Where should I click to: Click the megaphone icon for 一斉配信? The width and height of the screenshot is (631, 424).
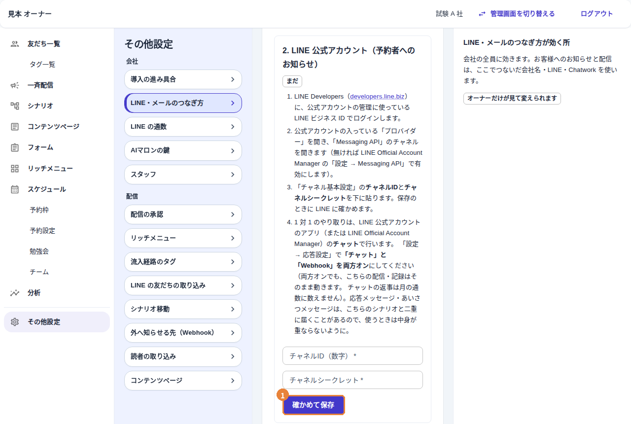point(15,85)
